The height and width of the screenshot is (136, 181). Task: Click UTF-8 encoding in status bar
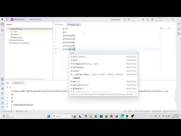(x=136, y=111)
